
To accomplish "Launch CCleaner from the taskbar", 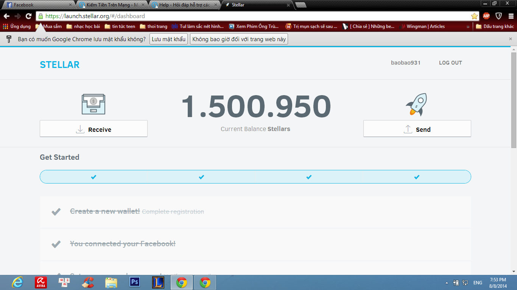I will (x=87, y=282).
